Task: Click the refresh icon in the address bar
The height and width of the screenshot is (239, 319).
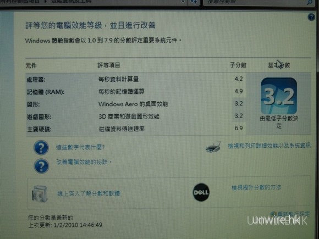Action: [x=194, y=2]
